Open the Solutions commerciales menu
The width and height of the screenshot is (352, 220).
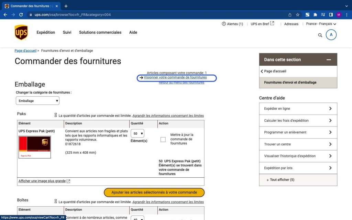pos(100,32)
